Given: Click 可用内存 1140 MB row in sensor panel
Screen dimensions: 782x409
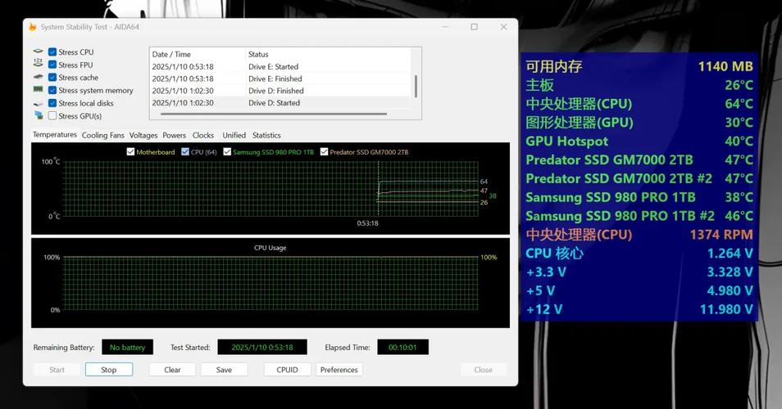Looking at the screenshot, I should click(639, 66).
